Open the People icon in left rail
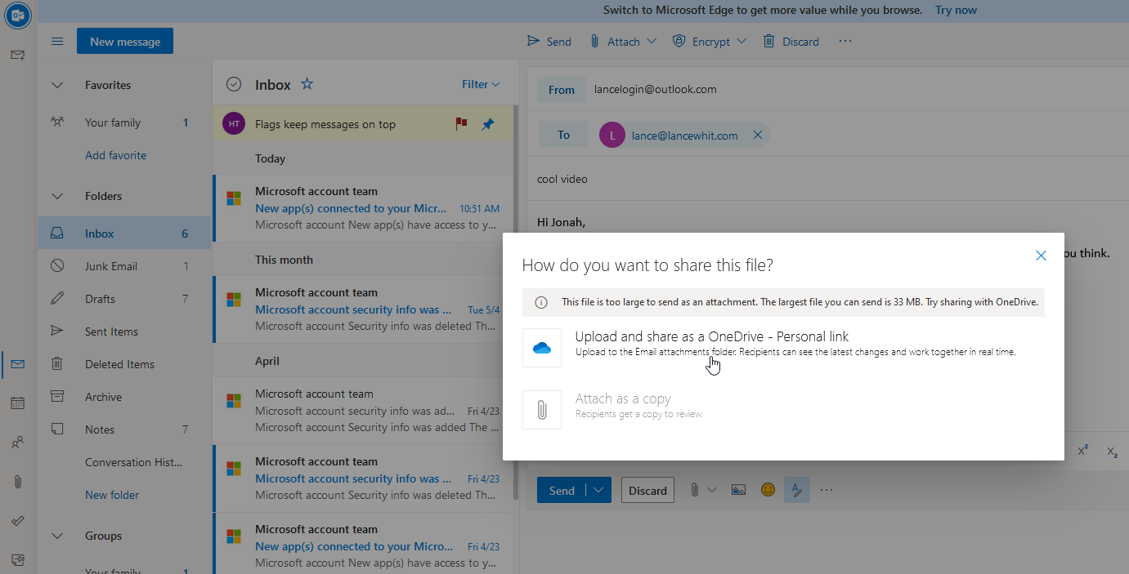The height and width of the screenshot is (574, 1129). tap(17, 443)
